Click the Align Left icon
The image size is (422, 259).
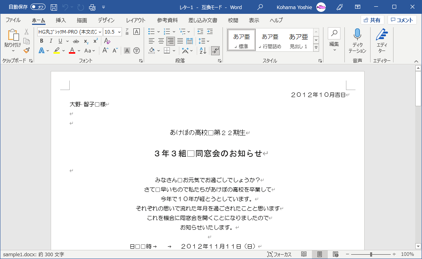tap(152, 41)
